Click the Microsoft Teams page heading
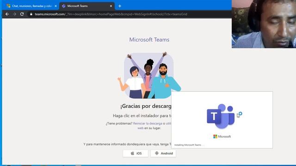296x166 pixels. 149,40
